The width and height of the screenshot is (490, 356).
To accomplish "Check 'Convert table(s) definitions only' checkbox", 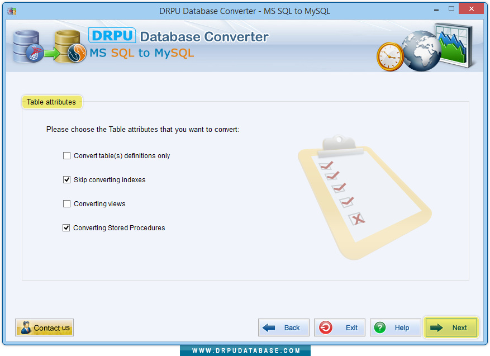I will point(66,156).
